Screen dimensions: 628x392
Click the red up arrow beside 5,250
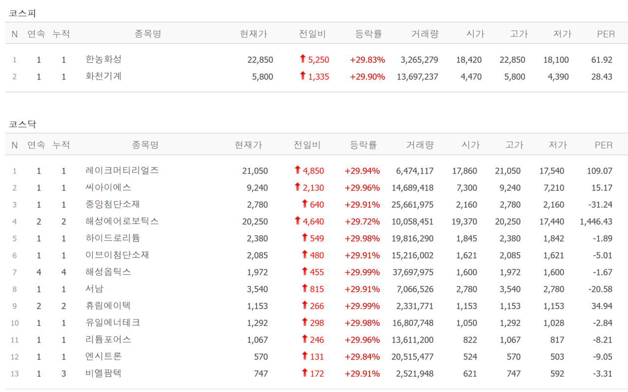303,59
